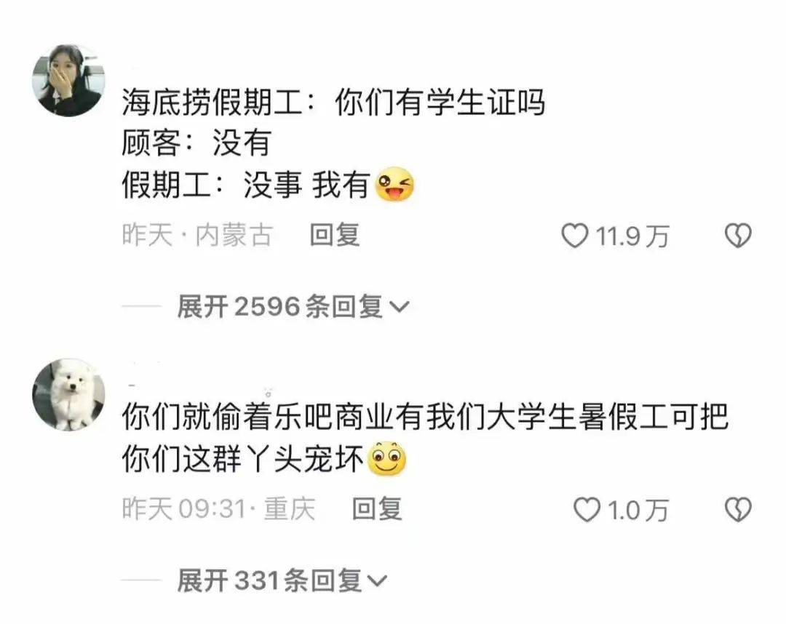
Task: Click the 11.9万 like count
Action: [632, 236]
